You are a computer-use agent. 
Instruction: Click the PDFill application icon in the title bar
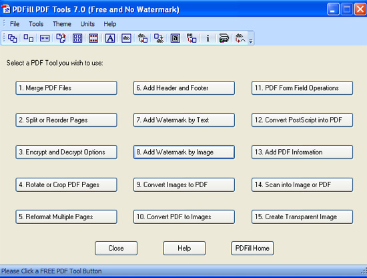(x=6, y=9)
